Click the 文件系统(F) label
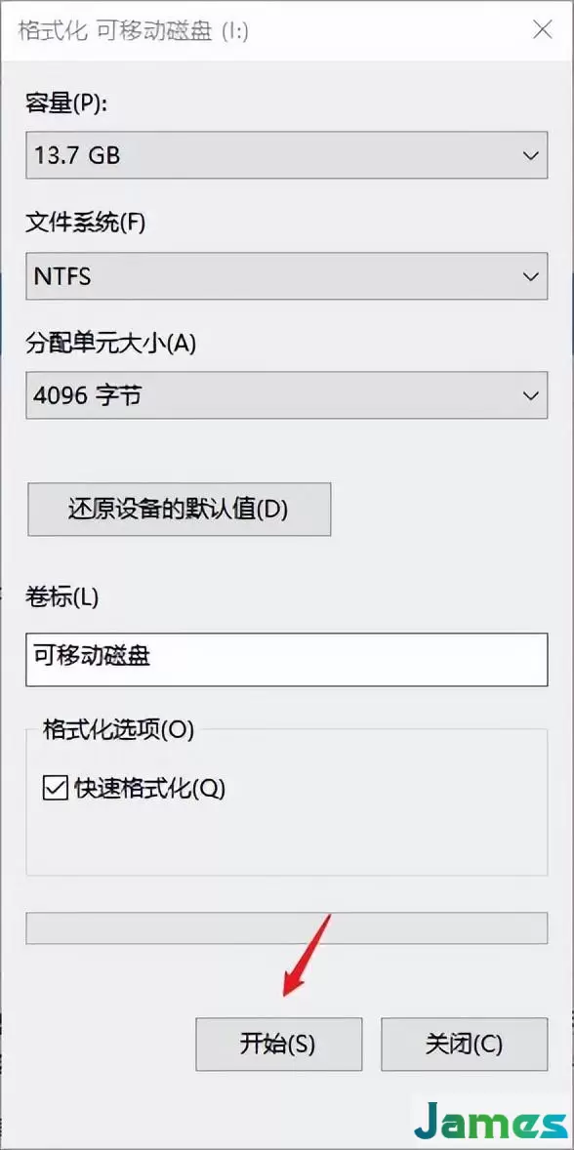This screenshot has width=574, height=1150. pos(86,223)
